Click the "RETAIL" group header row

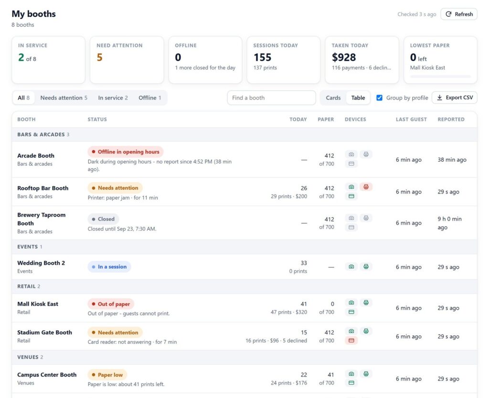244,287
